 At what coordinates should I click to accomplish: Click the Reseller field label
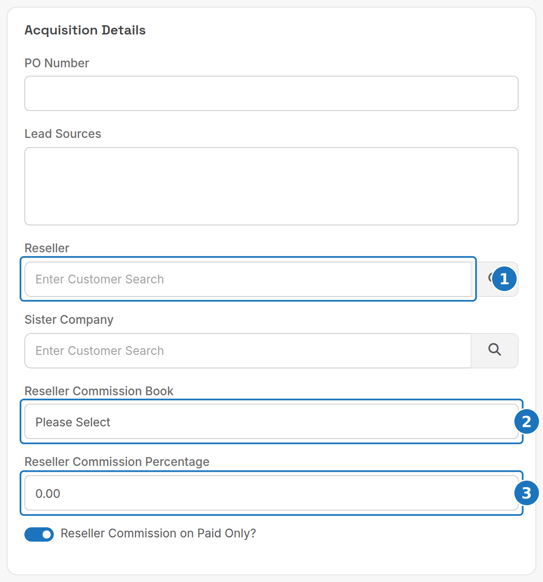click(47, 248)
